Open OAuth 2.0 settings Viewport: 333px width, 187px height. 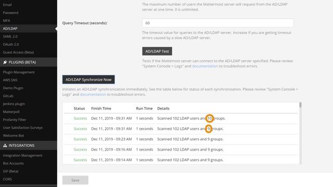(x=11, y=44)
